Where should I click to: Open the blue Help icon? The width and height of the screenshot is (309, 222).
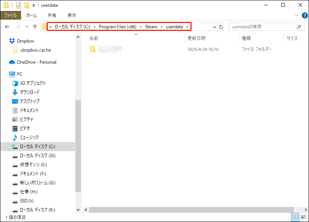coord(304,15)
